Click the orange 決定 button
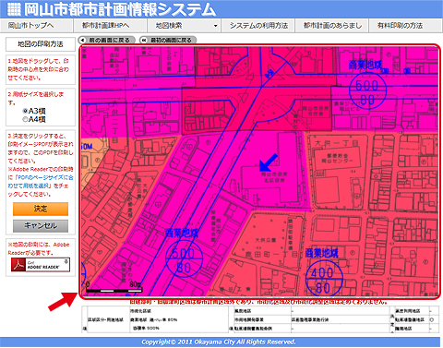 (41, 209)
